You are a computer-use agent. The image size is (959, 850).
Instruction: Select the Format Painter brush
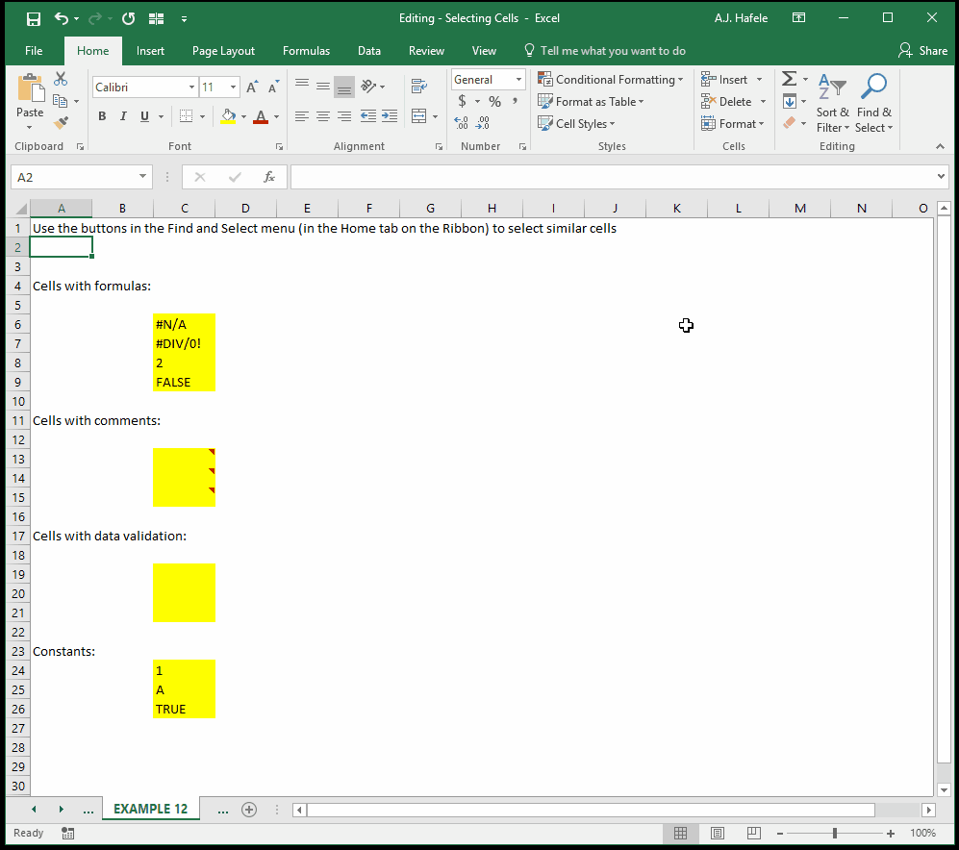point(61,123)
